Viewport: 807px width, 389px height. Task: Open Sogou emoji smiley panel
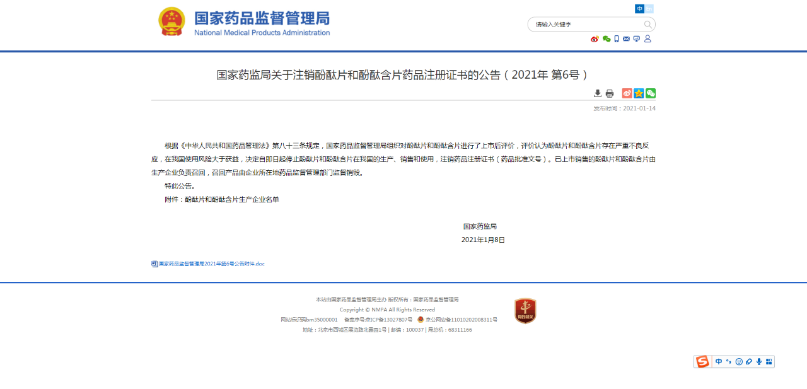tap(739, 362)
